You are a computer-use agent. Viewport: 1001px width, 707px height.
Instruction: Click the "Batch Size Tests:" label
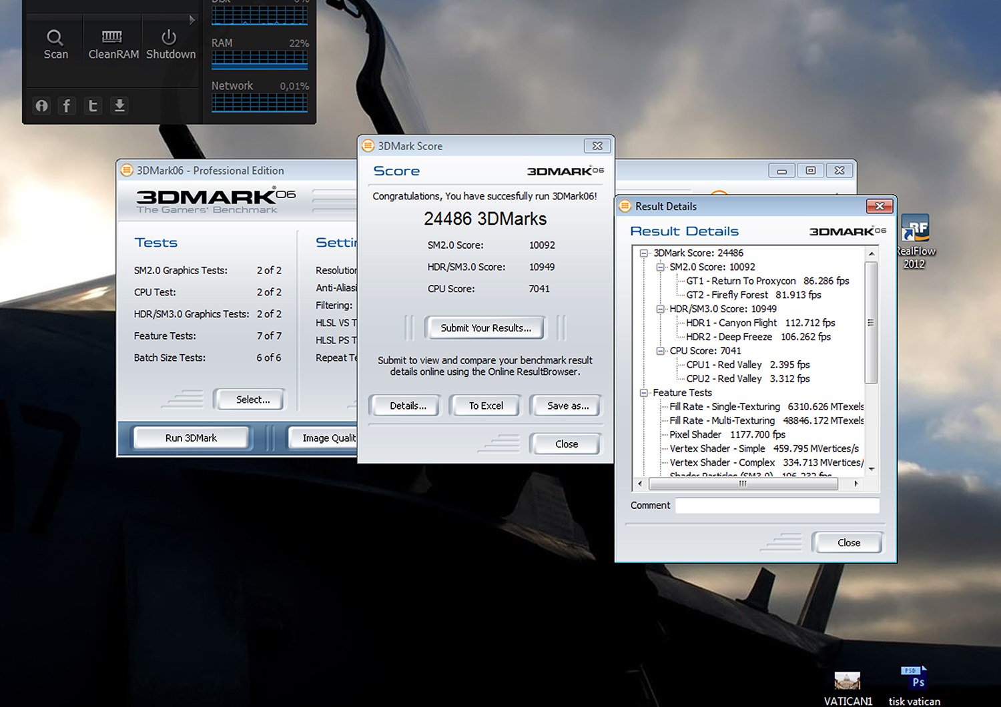click(x=170, y=358)
